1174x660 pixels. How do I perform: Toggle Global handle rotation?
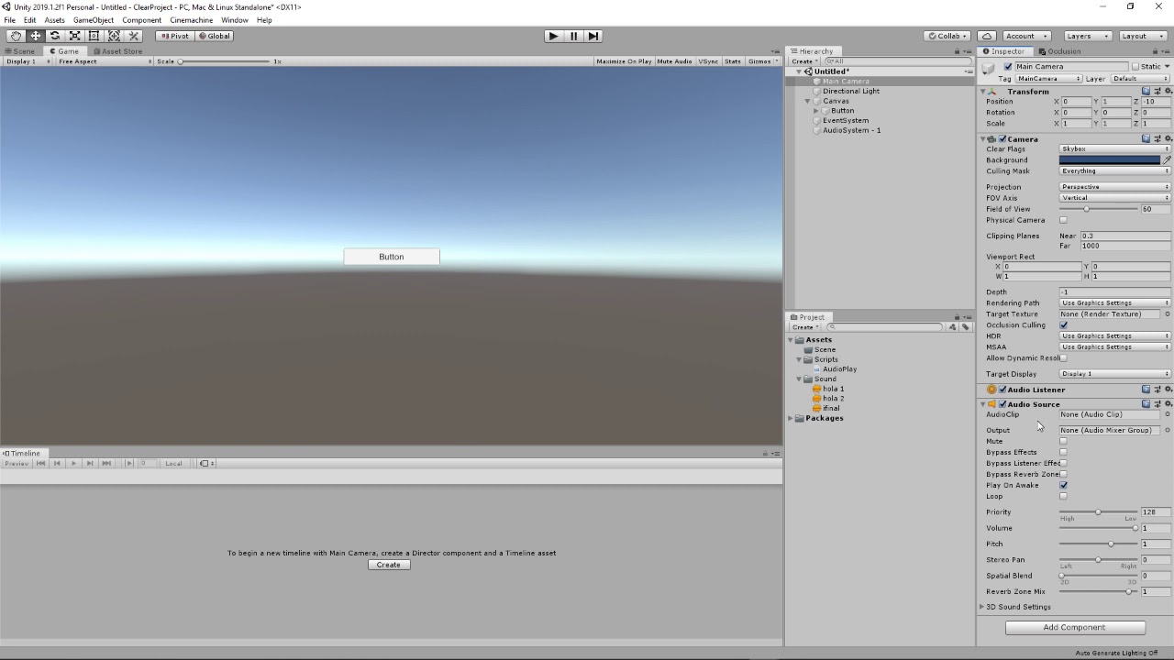(x=215, y=36)
